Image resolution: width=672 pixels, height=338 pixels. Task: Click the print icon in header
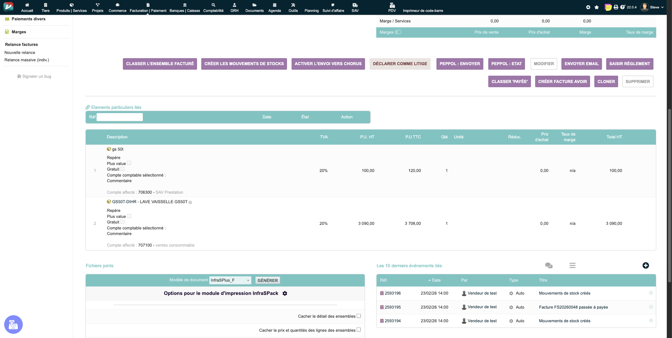(616, 7)
